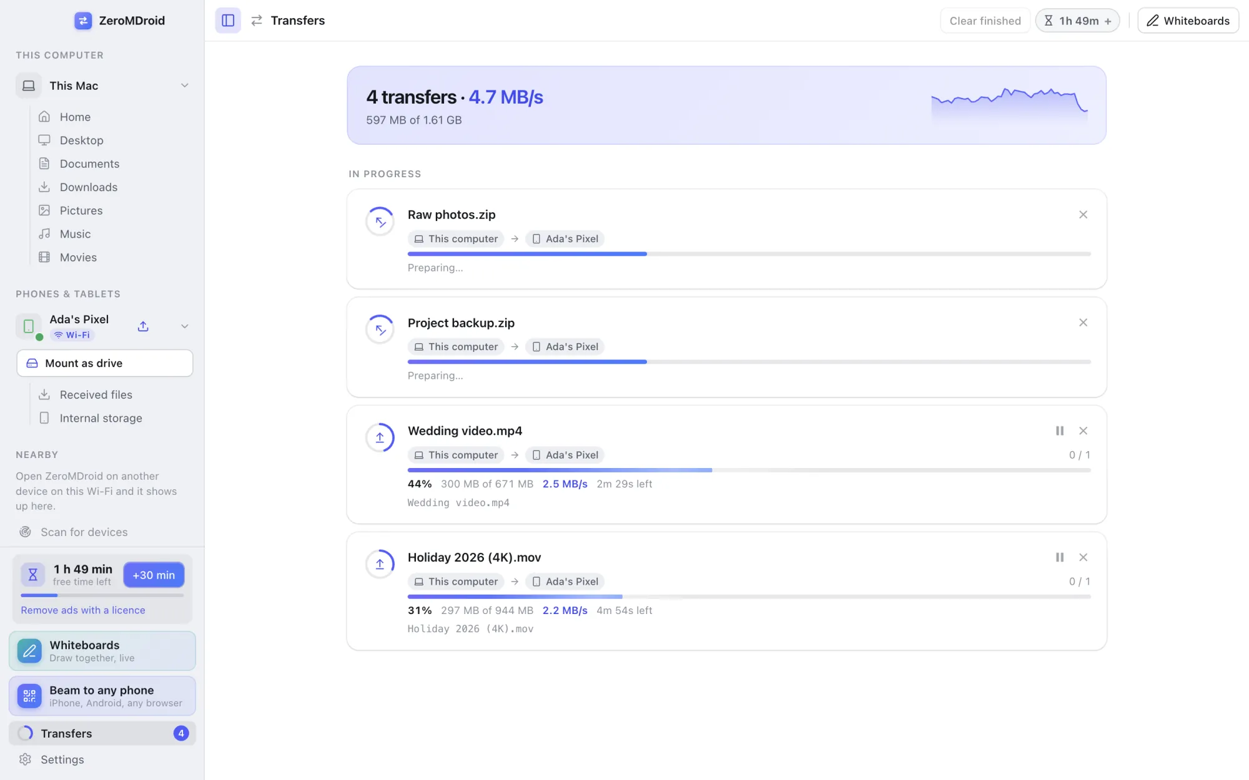Cancel the Raw photos.zip transfer

[1084, 215]
